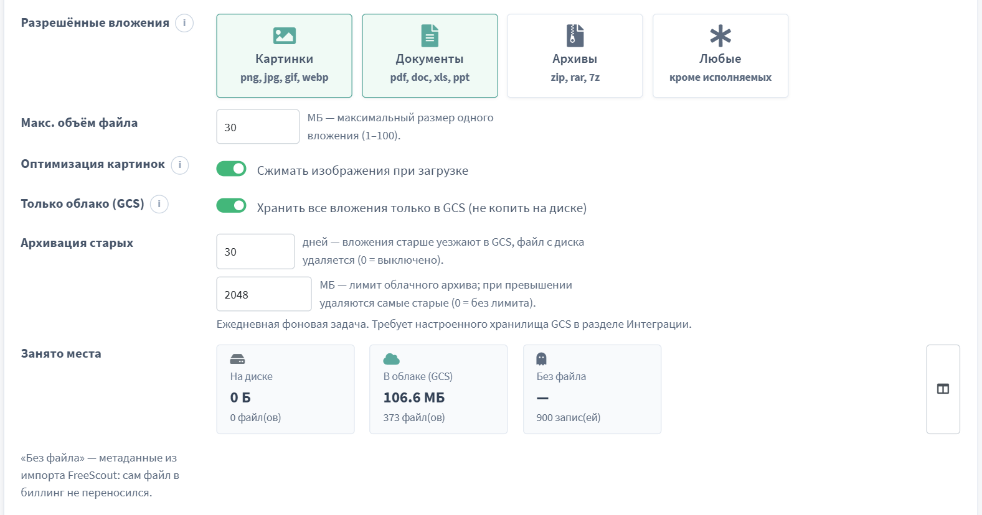Image resolution: width=982 pixels, height=515 pixels.
Task: Open info icon next to Оптимизация картинок
Action: point(180,165)
